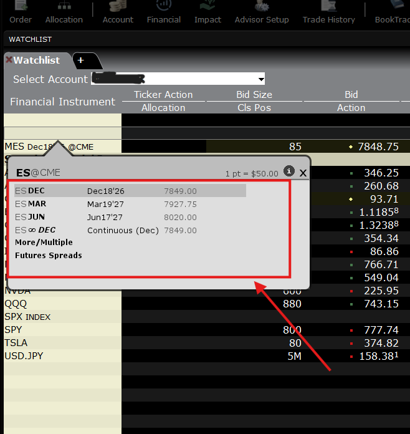410x434 pixels.
Task: Click the Allocation column subheader
Action: pyautogui.click(x=163, y=108)
